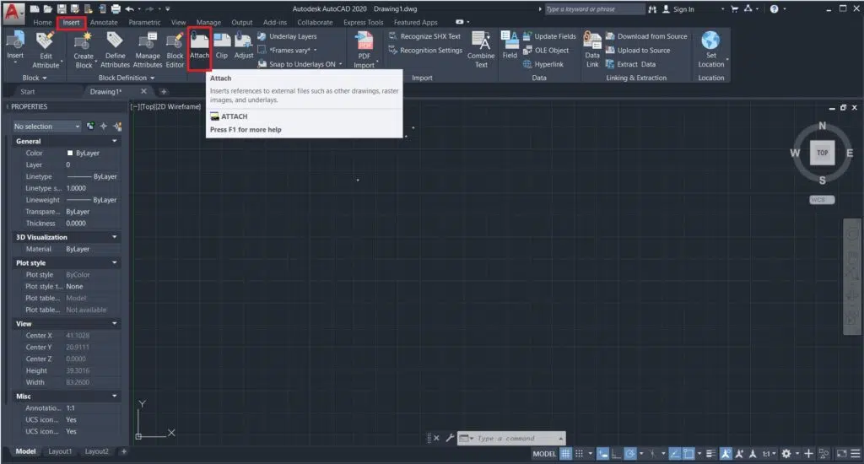This screenshot has height=464, width=864.
Task: Toggle MODEL space button in status bar
Action: tap(545, 454)
